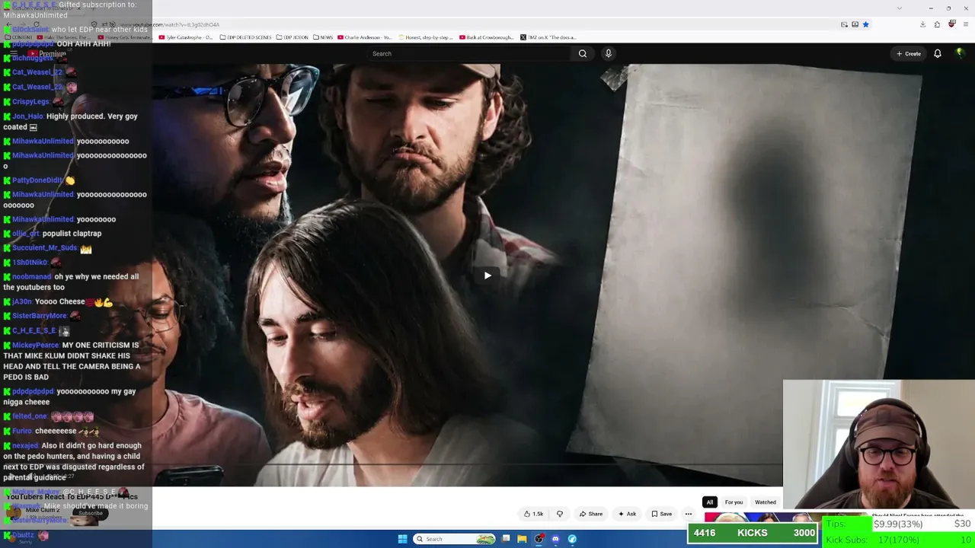Image resolution: width=975 pixels, height=548 pixels.
Task: Like the video with thumbs up
Action: 533,514
